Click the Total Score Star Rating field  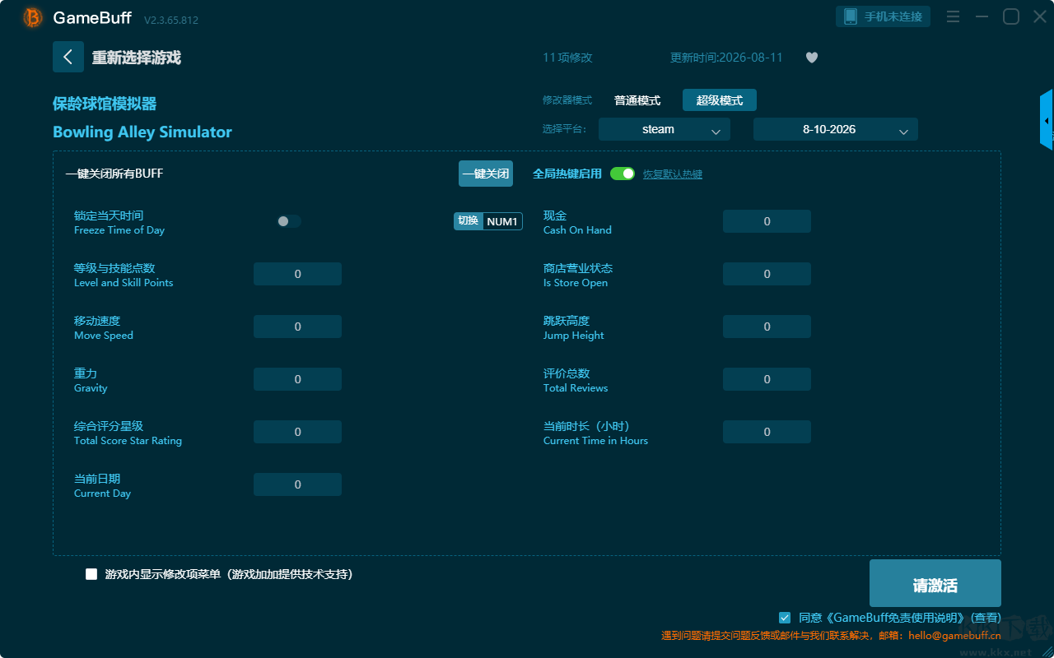[x=298, y=432]
